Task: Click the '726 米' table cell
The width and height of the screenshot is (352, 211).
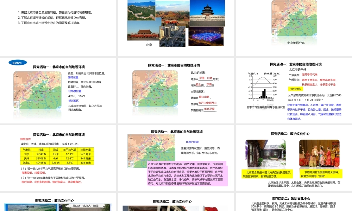Action: tap(56, 163)
